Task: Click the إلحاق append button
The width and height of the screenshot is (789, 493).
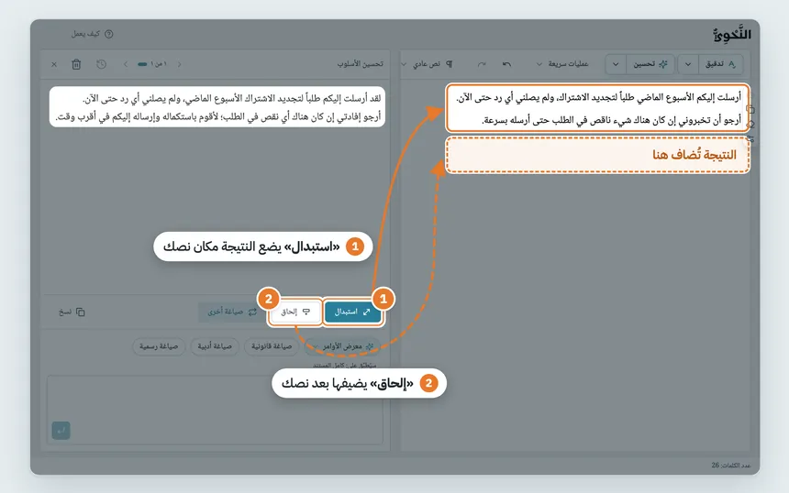Action: [x=294, y=312]
